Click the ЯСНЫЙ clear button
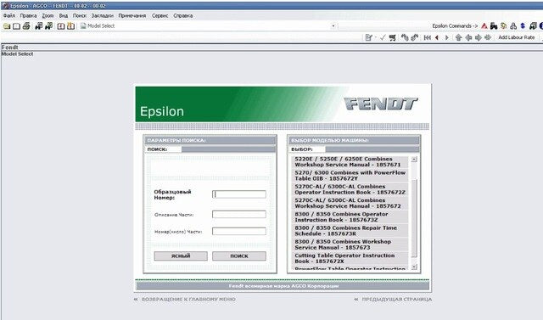Viewport: 543px width, 320px height. (x=181, y=256)
